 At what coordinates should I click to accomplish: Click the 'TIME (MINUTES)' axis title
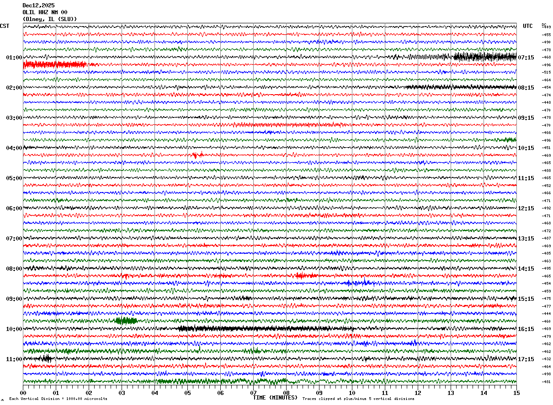[275, 398]
